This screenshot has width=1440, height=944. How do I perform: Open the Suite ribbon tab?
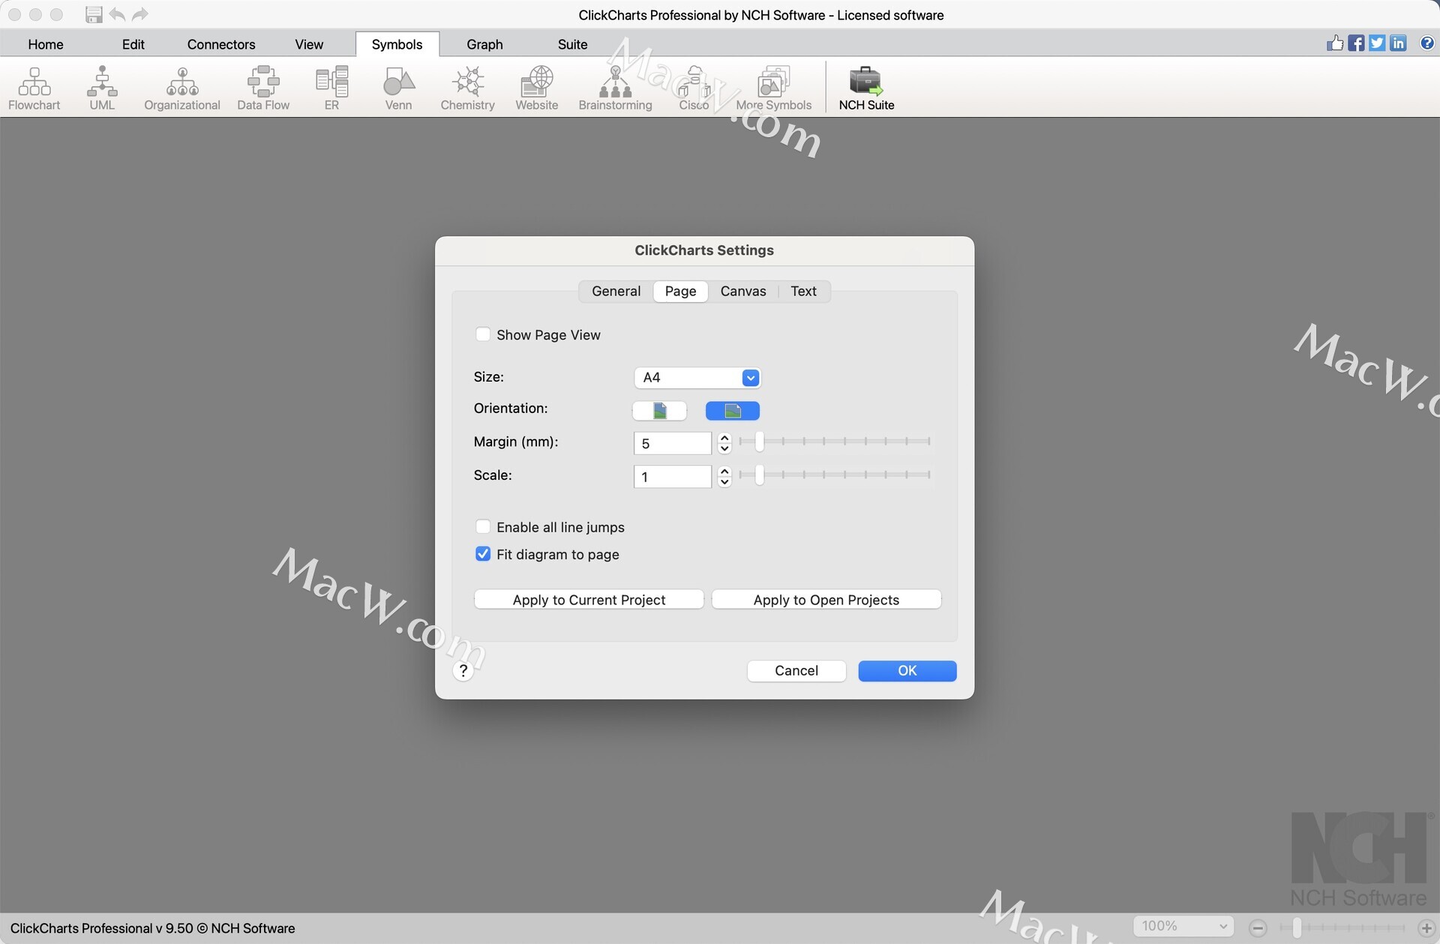[572, 44]
